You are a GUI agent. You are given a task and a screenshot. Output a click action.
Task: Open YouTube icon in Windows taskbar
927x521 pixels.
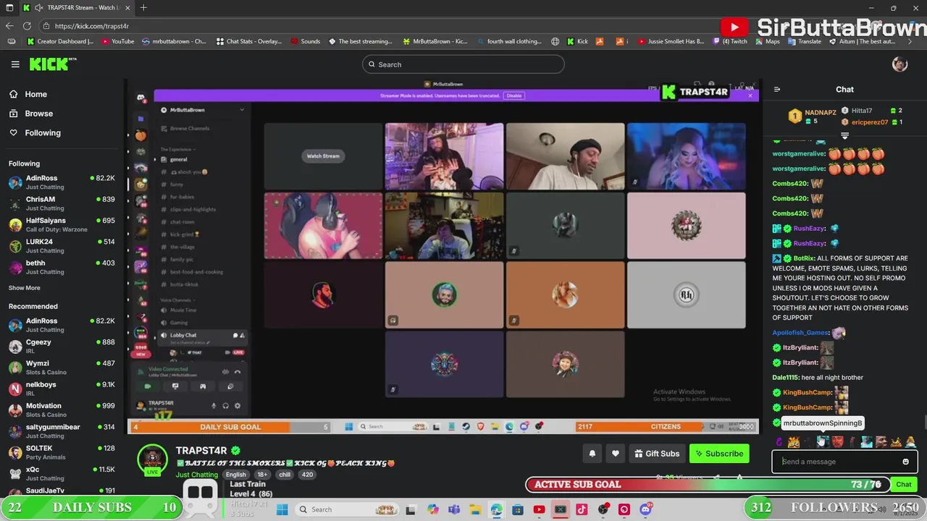point(539,509)
